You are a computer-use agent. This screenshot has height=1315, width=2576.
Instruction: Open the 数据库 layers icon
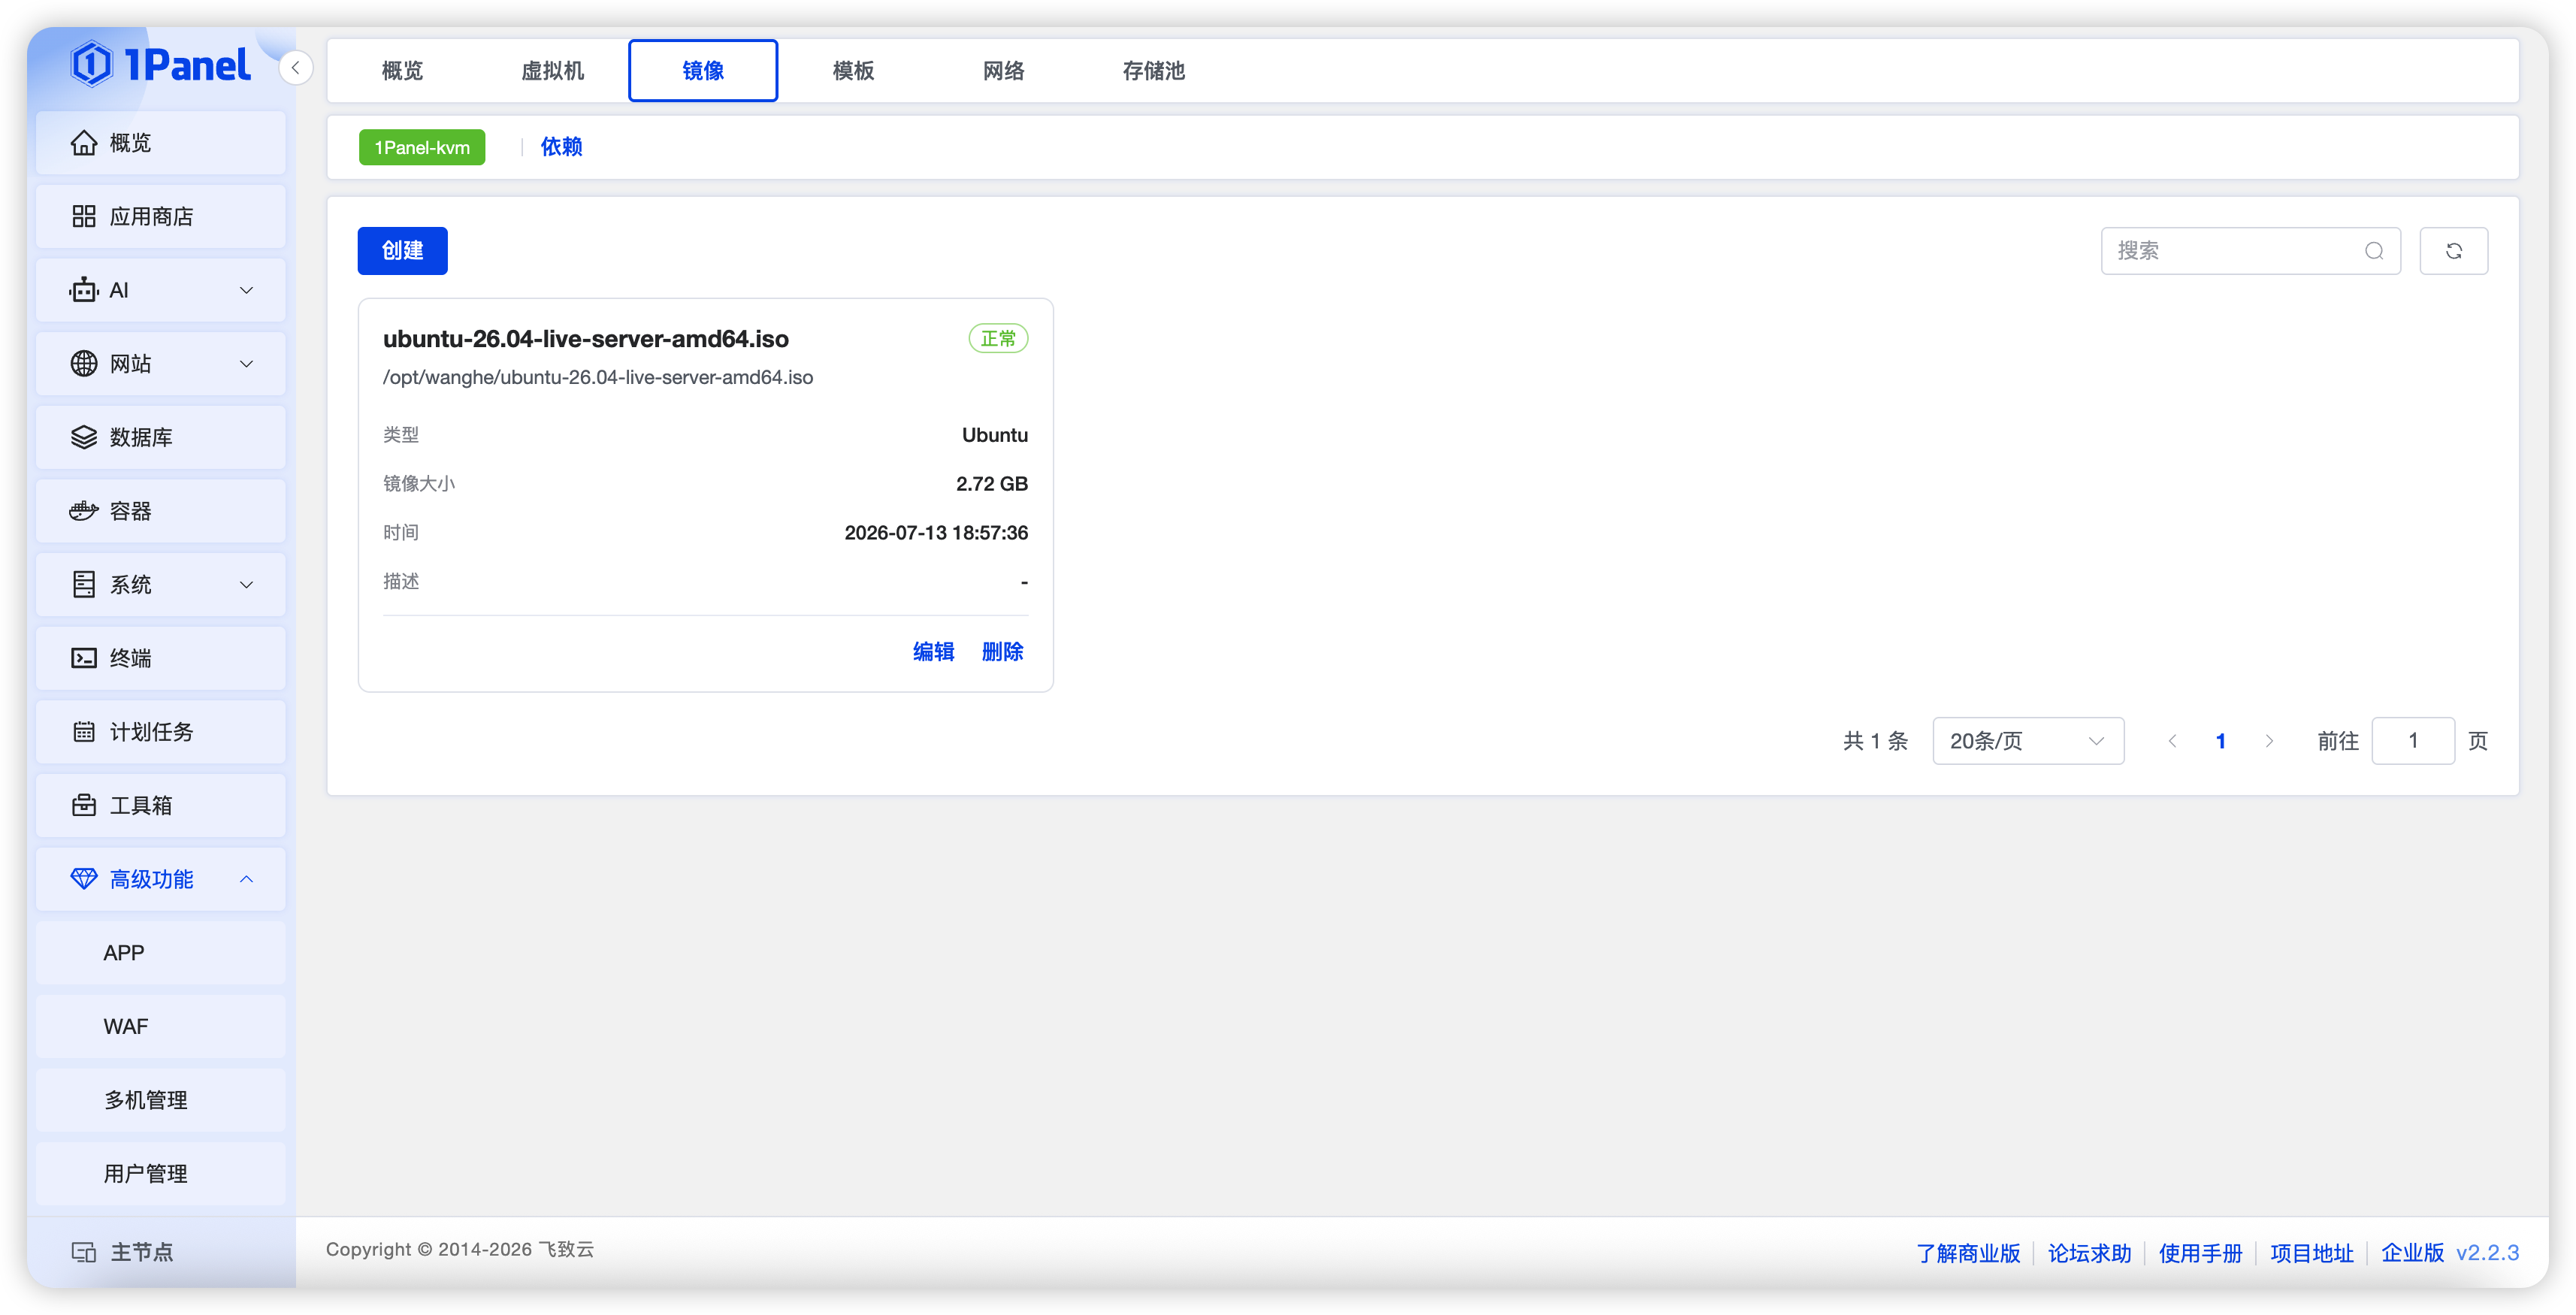pyautogui.click(x=84, y=437)
